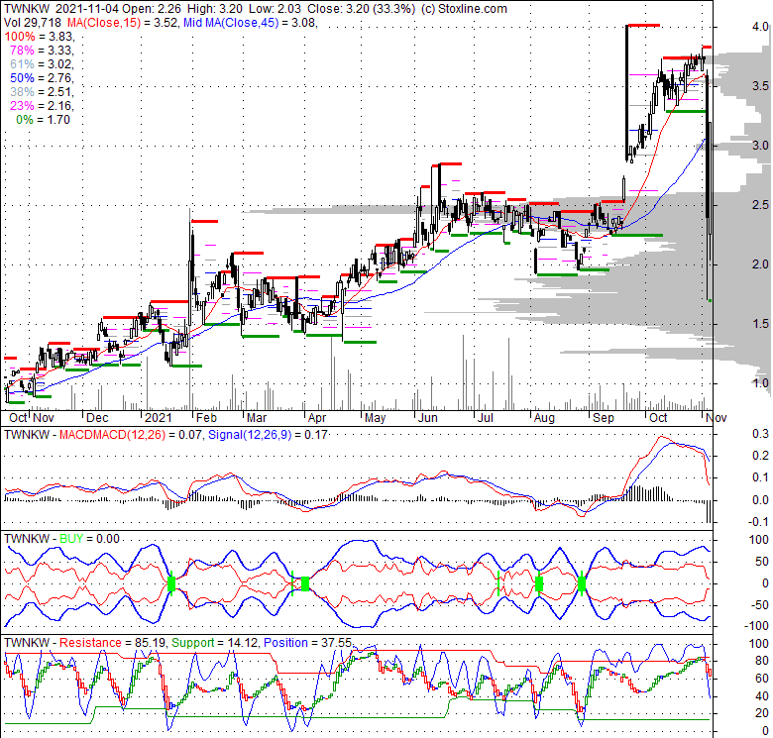Click the MA(Close,15) = 3.52 legend
Screen dimensions: 773x738
(122, 23)
